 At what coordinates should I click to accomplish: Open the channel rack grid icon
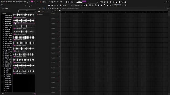coord(90,5)
